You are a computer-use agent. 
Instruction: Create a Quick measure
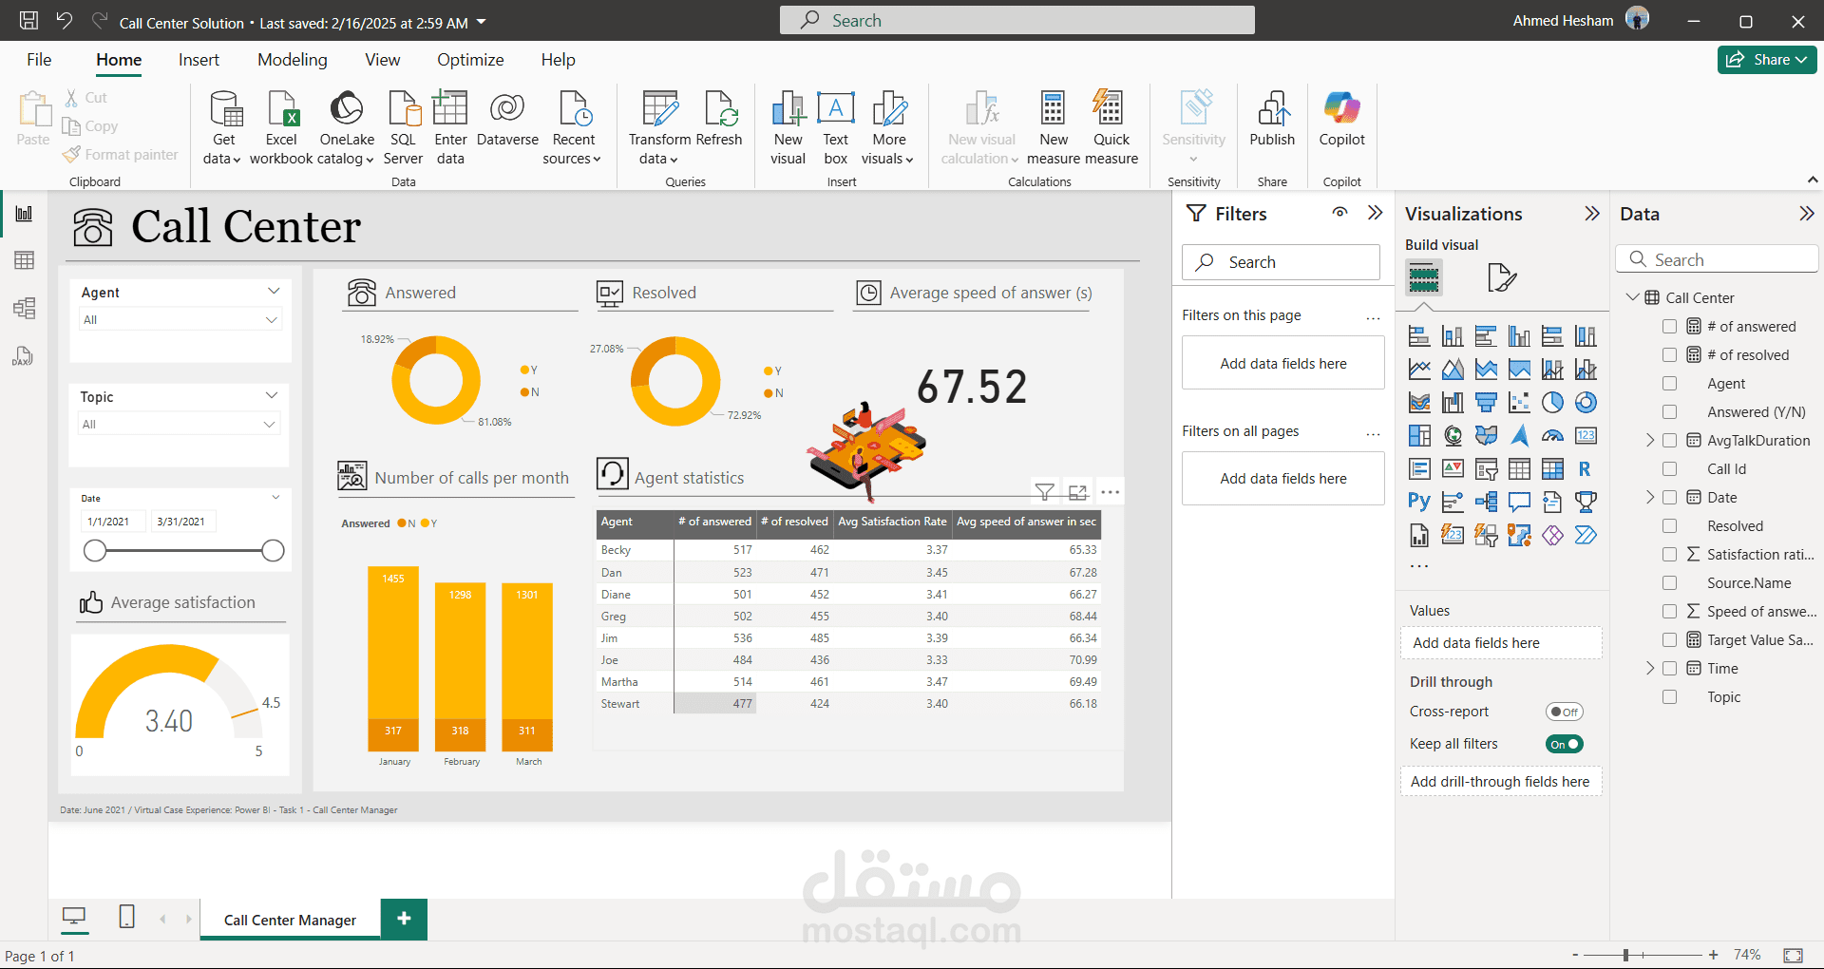(x=1111, y=128)
